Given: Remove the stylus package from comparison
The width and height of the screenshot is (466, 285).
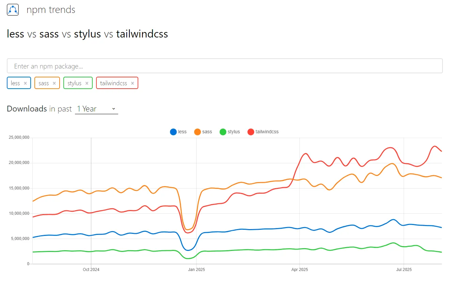Looking at the screenshot, I should [86, 83].
